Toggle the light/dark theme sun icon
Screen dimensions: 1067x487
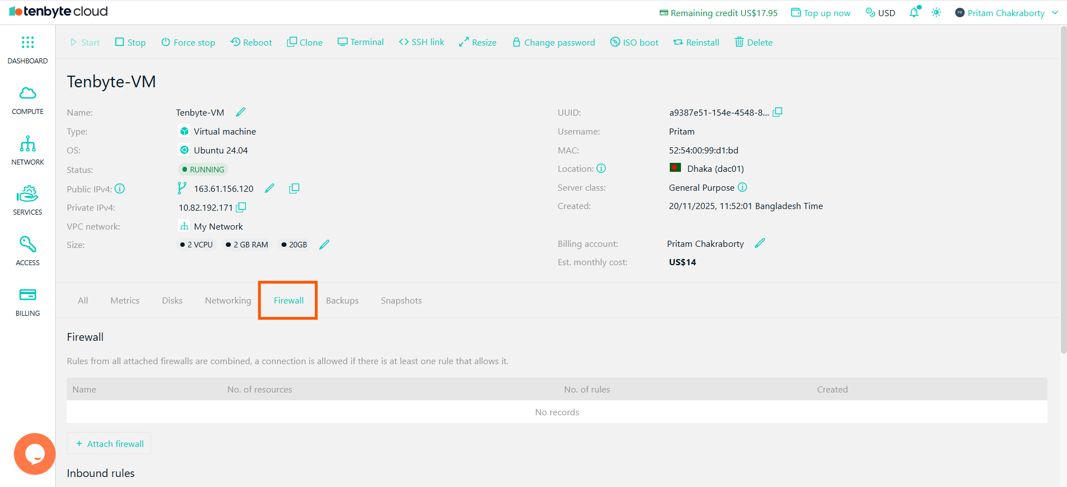936,12
